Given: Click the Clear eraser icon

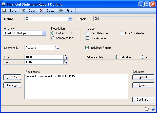Looking at the screenshot, I should [23, 11].
